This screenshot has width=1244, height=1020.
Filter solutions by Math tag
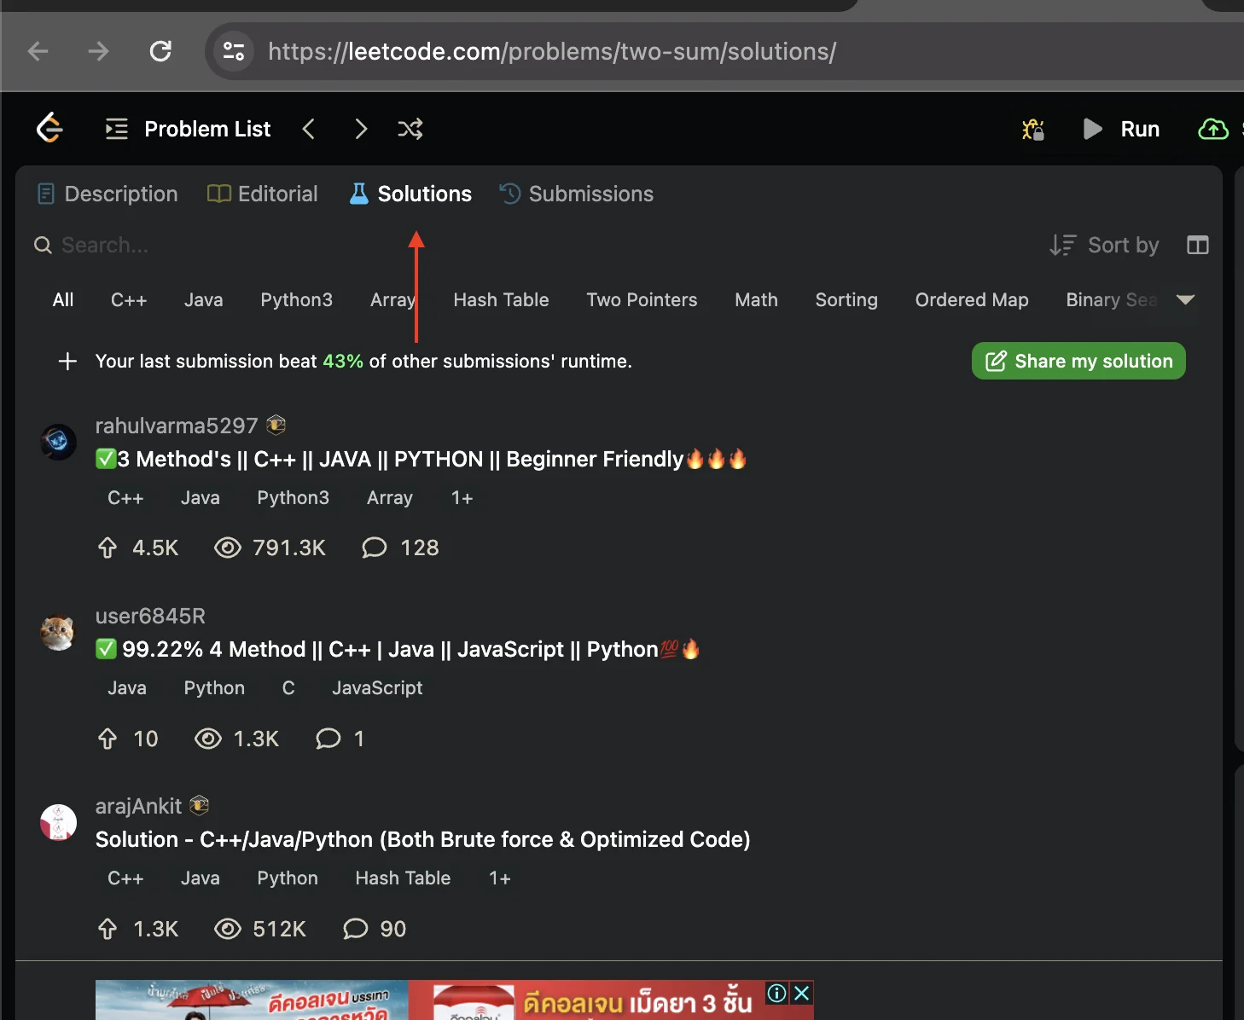tap(757, 300)
